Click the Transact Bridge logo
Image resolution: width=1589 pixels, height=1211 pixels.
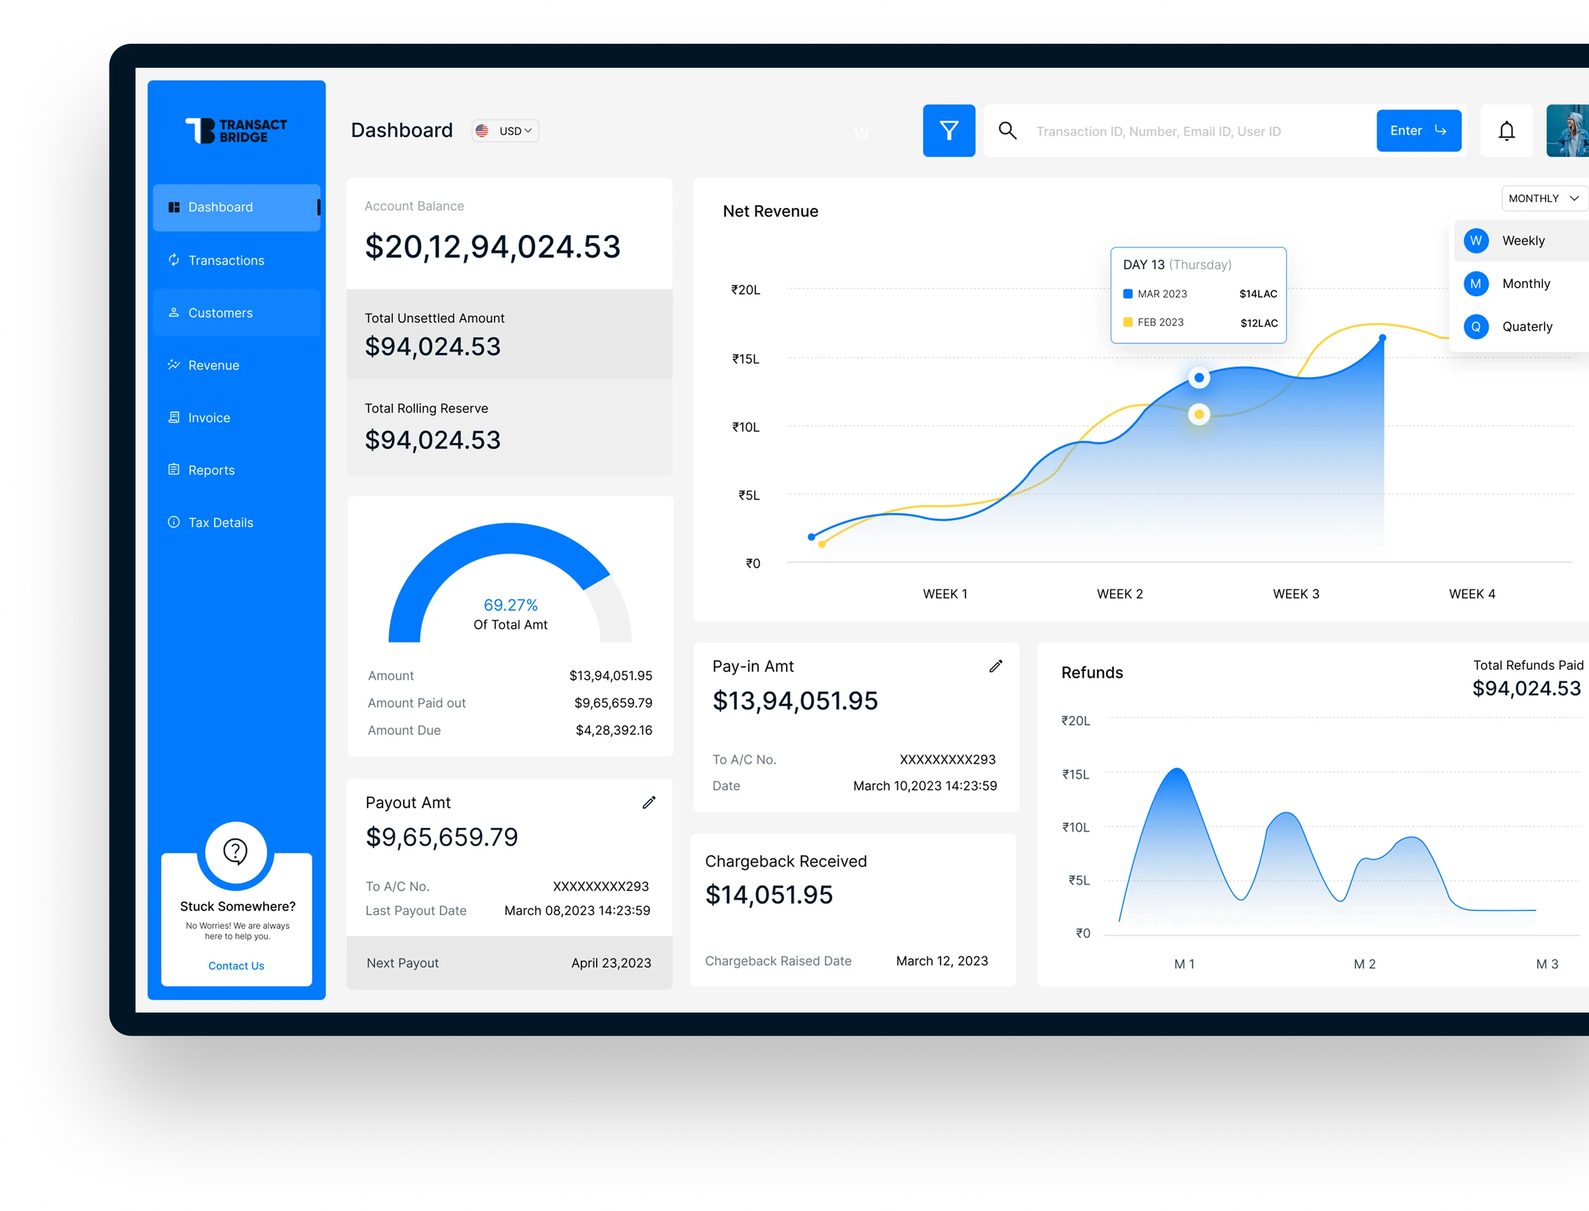236,131
